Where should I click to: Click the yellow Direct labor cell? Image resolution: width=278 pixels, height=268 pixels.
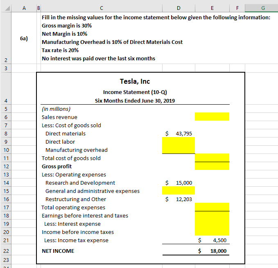tap(179, 142)
